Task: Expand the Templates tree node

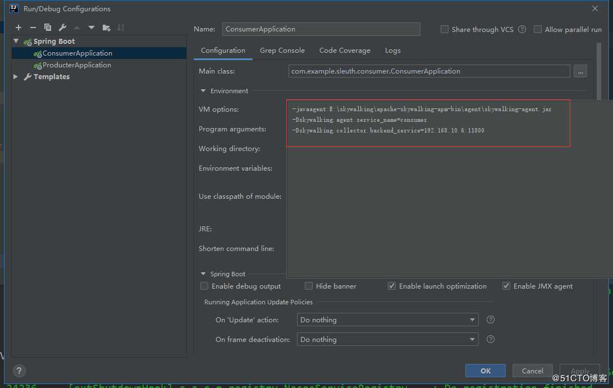Action: 16,77
